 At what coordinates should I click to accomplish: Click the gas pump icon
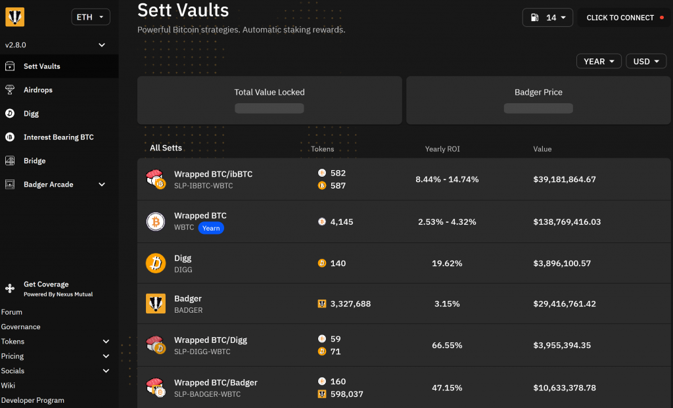535,18
